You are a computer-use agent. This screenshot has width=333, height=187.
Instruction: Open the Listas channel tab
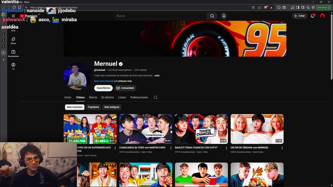coord(122,97)
